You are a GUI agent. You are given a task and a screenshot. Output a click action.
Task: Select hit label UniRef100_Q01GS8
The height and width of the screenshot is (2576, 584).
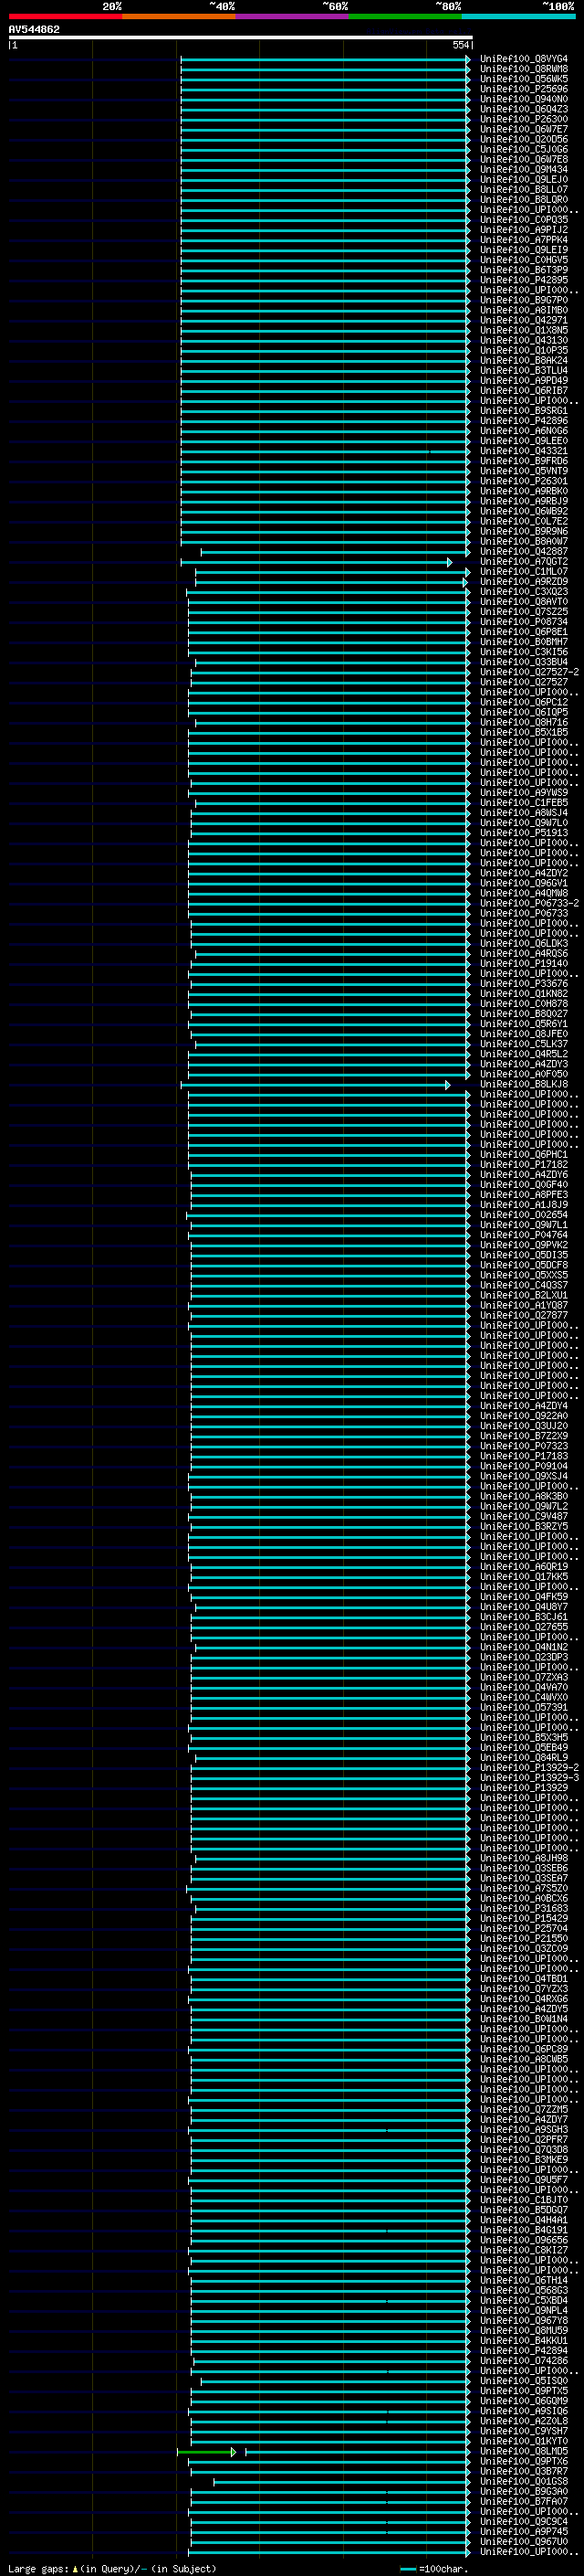pos(523,2482)
